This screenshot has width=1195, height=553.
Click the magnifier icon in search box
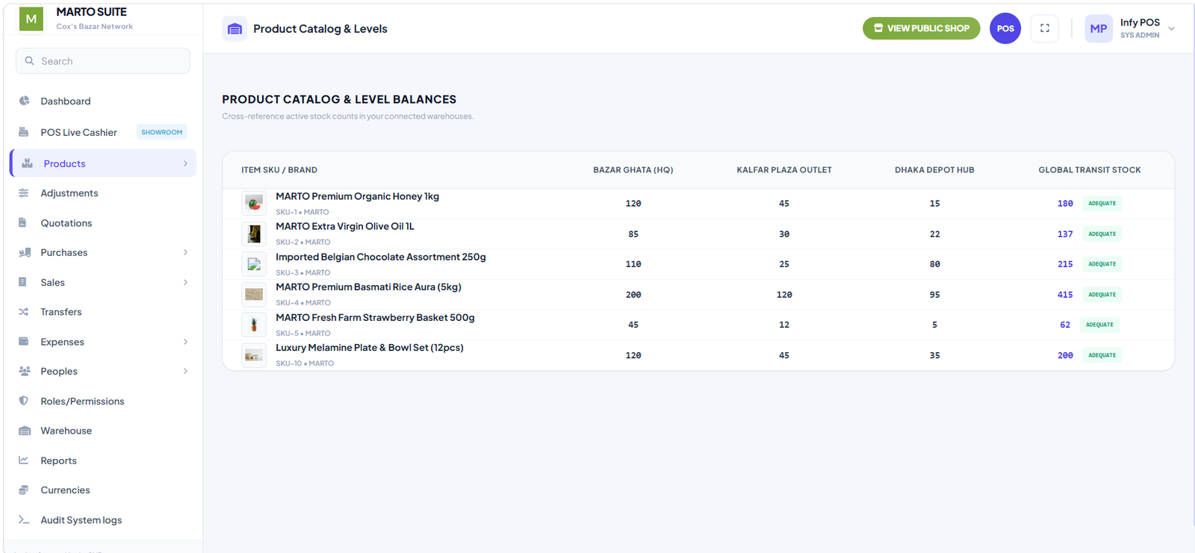[x=30, y=61]
